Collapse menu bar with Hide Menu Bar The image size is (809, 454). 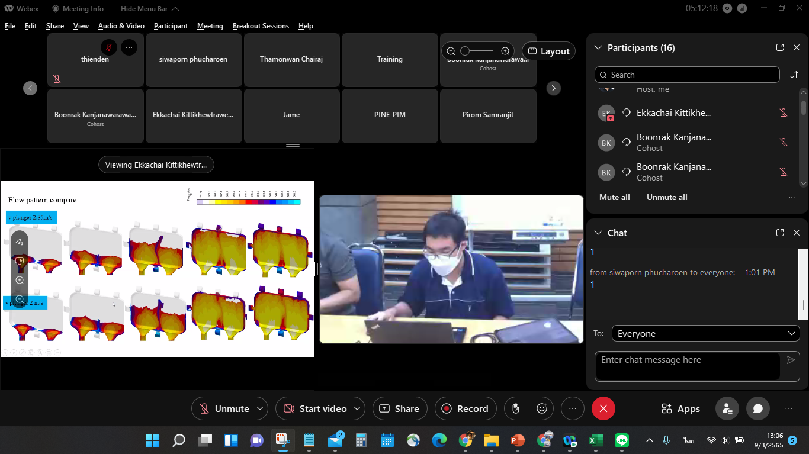coord(150,8)
